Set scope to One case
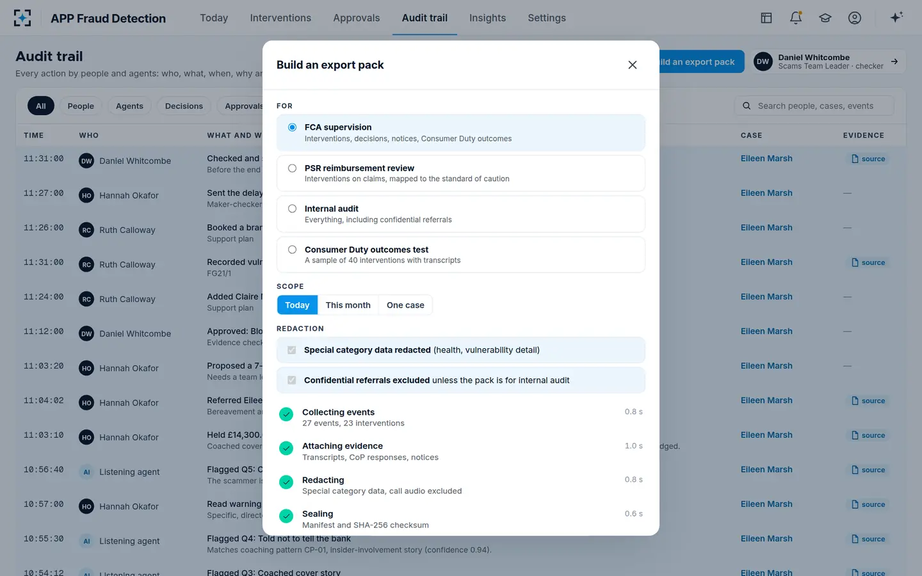922x576 pixels. click(405, 305)
